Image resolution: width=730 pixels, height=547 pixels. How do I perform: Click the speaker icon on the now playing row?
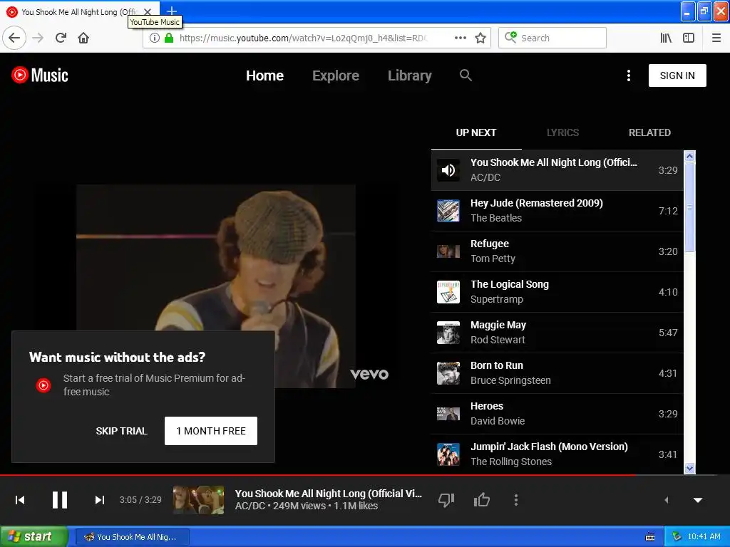pyautogui.click(x=448, y=170)
